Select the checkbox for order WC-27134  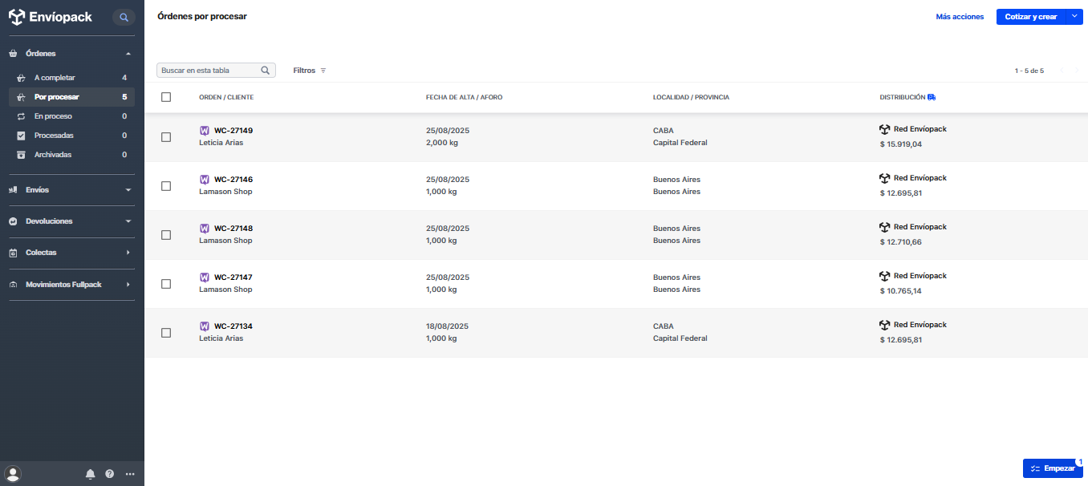point(166,333)
